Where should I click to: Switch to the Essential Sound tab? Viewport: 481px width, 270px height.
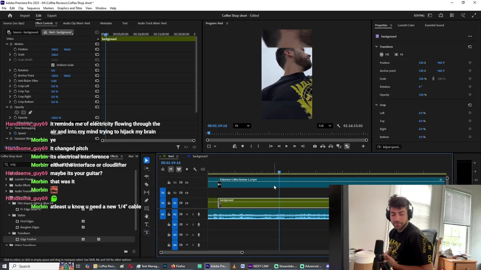434,25
